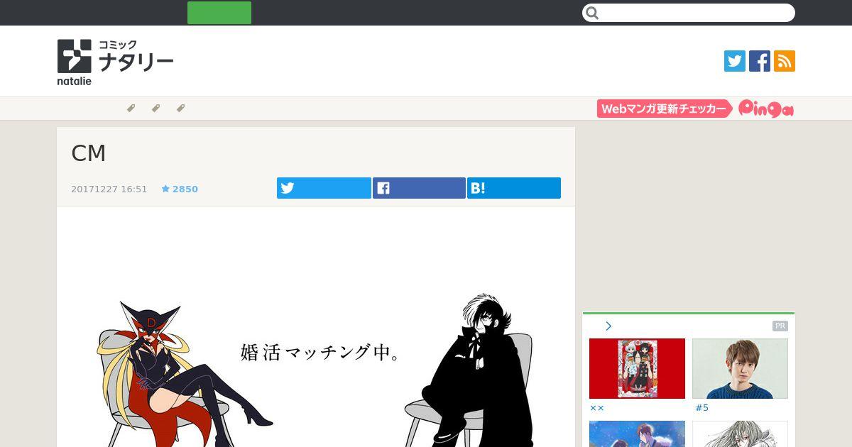852x447 pixels.
Task: Open the ×× sidebar link
Action: coord(597,408)
